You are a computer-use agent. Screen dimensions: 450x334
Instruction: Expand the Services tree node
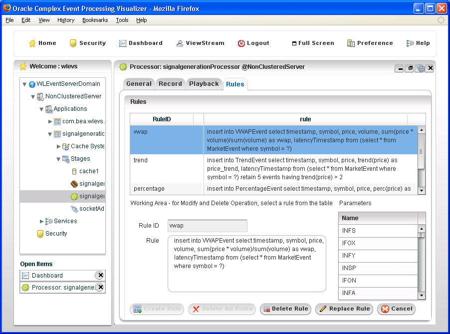41,222
